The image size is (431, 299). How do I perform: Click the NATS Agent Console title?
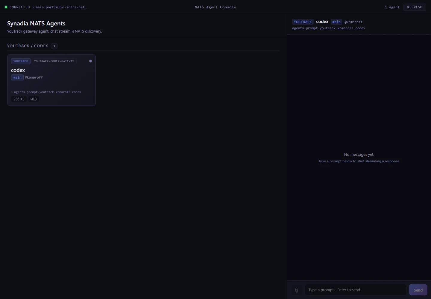point(215,7)
